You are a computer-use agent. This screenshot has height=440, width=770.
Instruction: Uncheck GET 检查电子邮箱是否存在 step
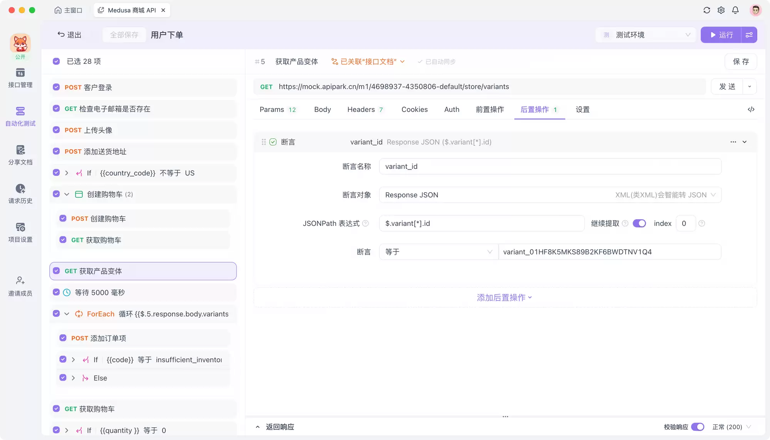coord(56,108)
